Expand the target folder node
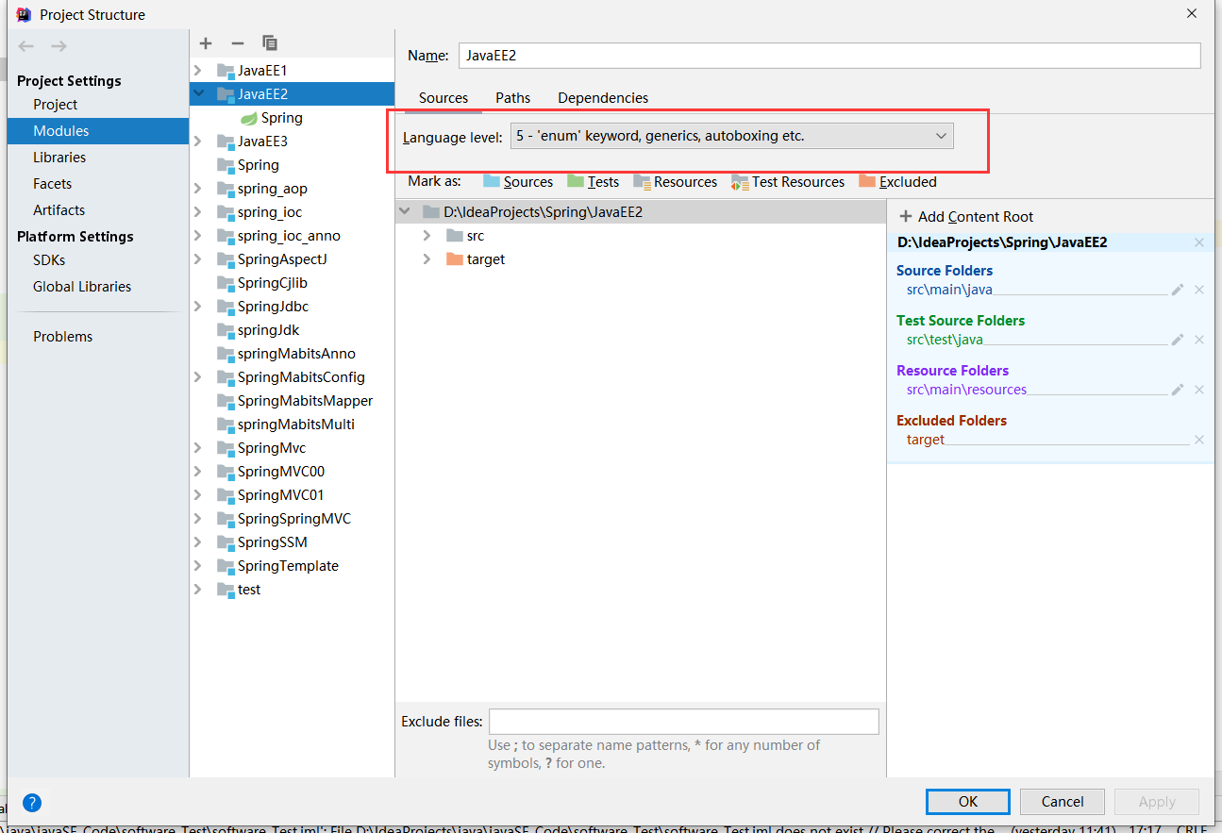This screenshot has height=833, width=1222. pyautogui.click(x=427, y=259)
